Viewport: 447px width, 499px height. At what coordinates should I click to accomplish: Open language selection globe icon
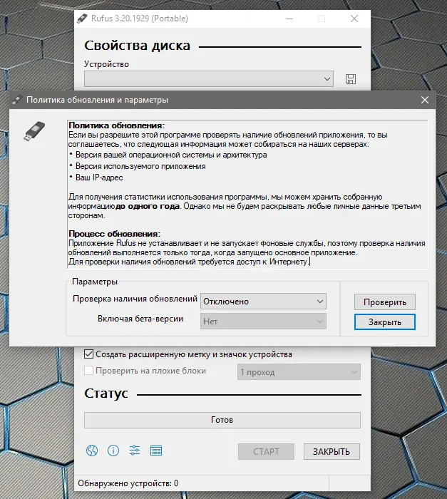coord(92,451)
